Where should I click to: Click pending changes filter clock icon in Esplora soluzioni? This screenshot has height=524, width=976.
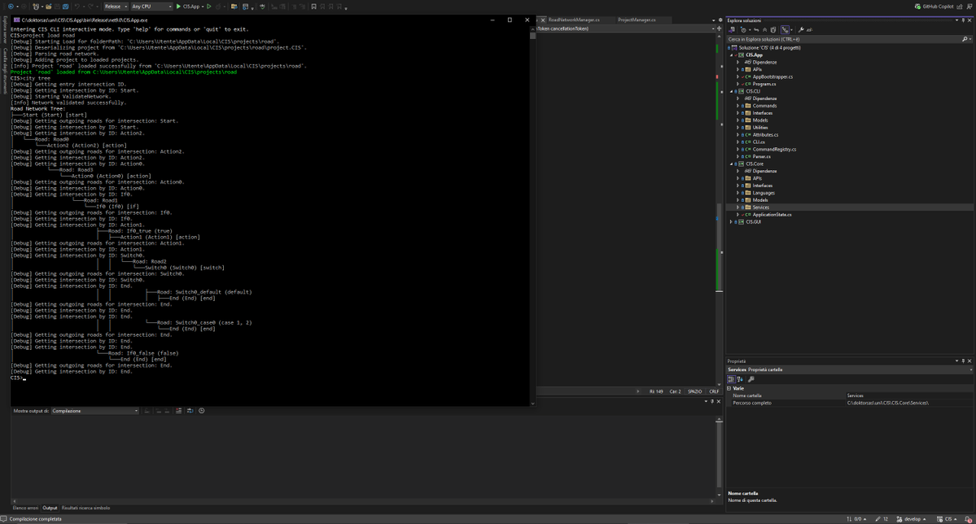[744, 30]
